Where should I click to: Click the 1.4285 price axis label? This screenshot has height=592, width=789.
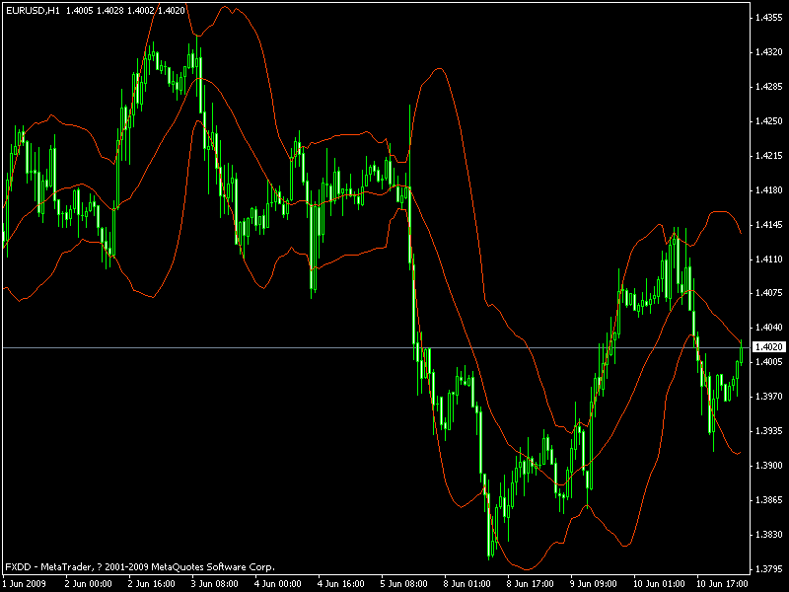[769, 87]
